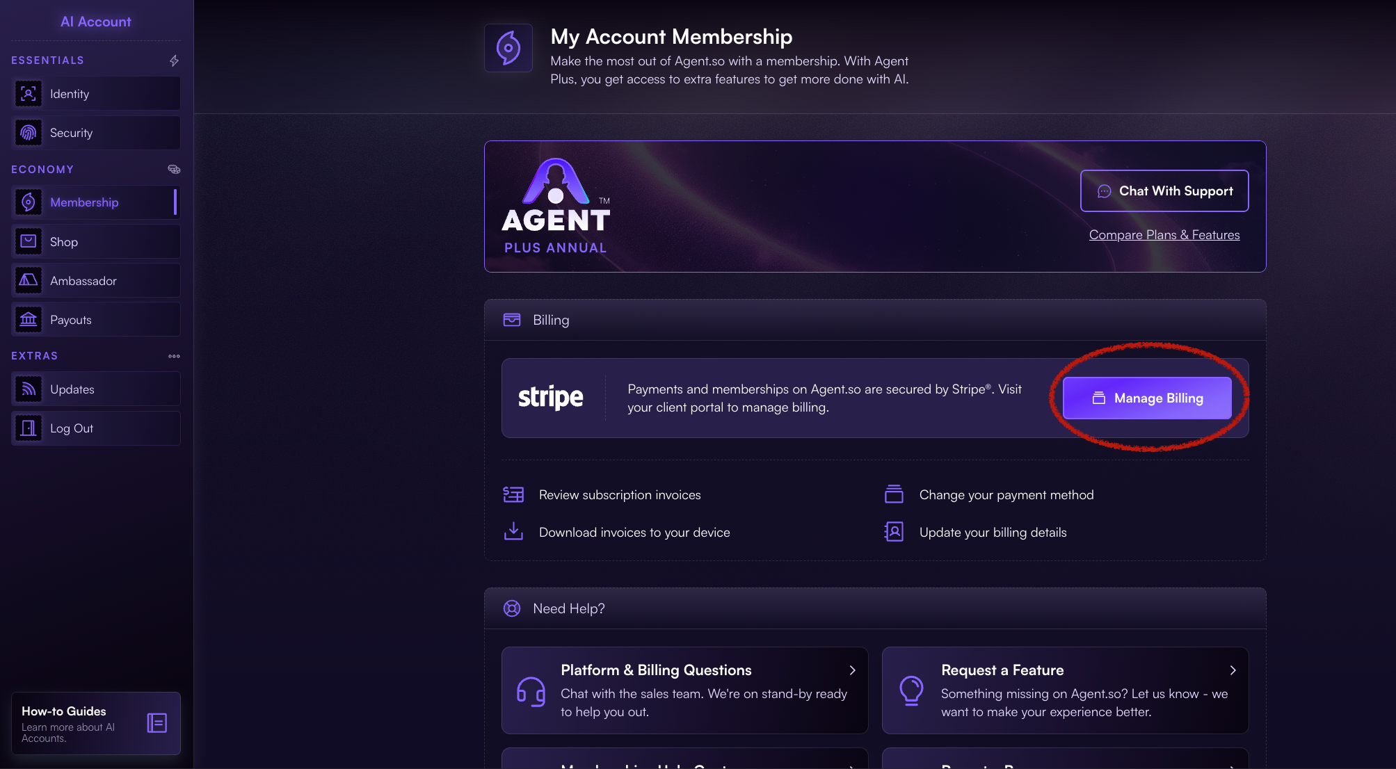Click the Ambassador tent icon
This screenshot has height=769, width=1396.
[29, 280]
